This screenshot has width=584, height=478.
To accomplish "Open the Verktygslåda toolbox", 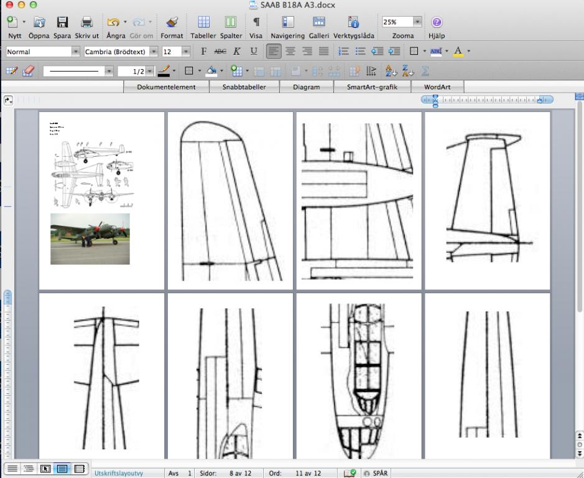I will pos(353,23).
